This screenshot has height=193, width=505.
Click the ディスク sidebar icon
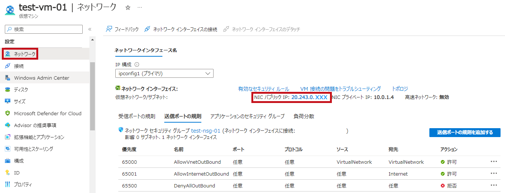coord(8,90)
